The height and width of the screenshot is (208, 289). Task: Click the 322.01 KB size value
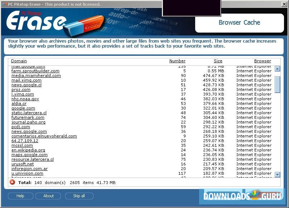point(213,108)
